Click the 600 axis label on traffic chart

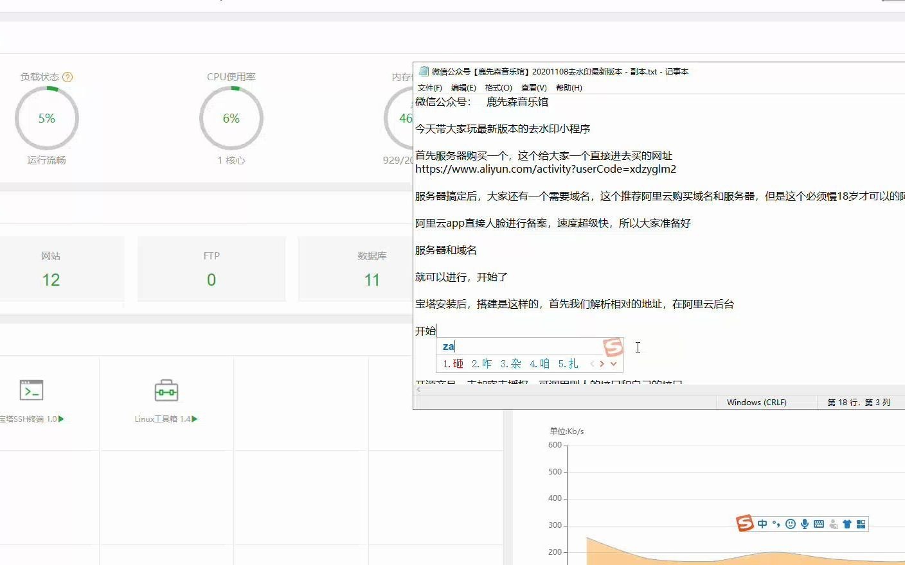[x=555, y=445]
